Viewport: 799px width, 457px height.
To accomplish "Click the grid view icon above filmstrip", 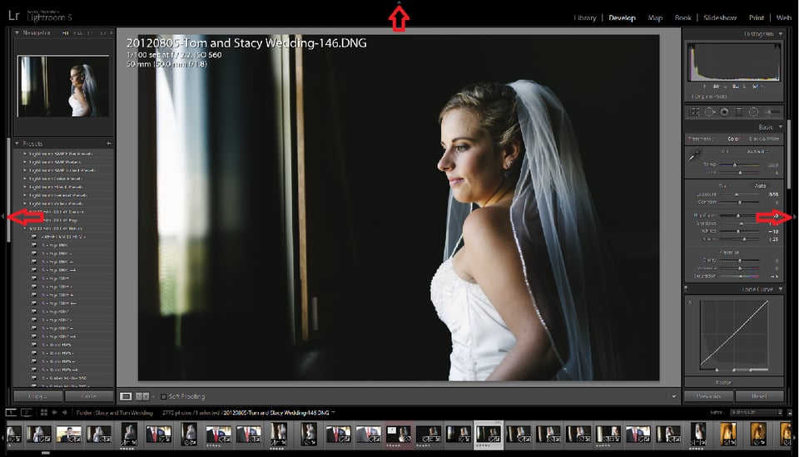I will 44,413.
